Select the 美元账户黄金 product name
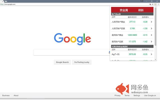This screenshot has height=100, width=160. [117, 35]
